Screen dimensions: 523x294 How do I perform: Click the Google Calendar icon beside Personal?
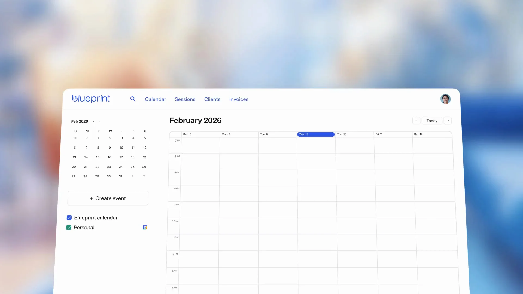[x=145, y=228]
